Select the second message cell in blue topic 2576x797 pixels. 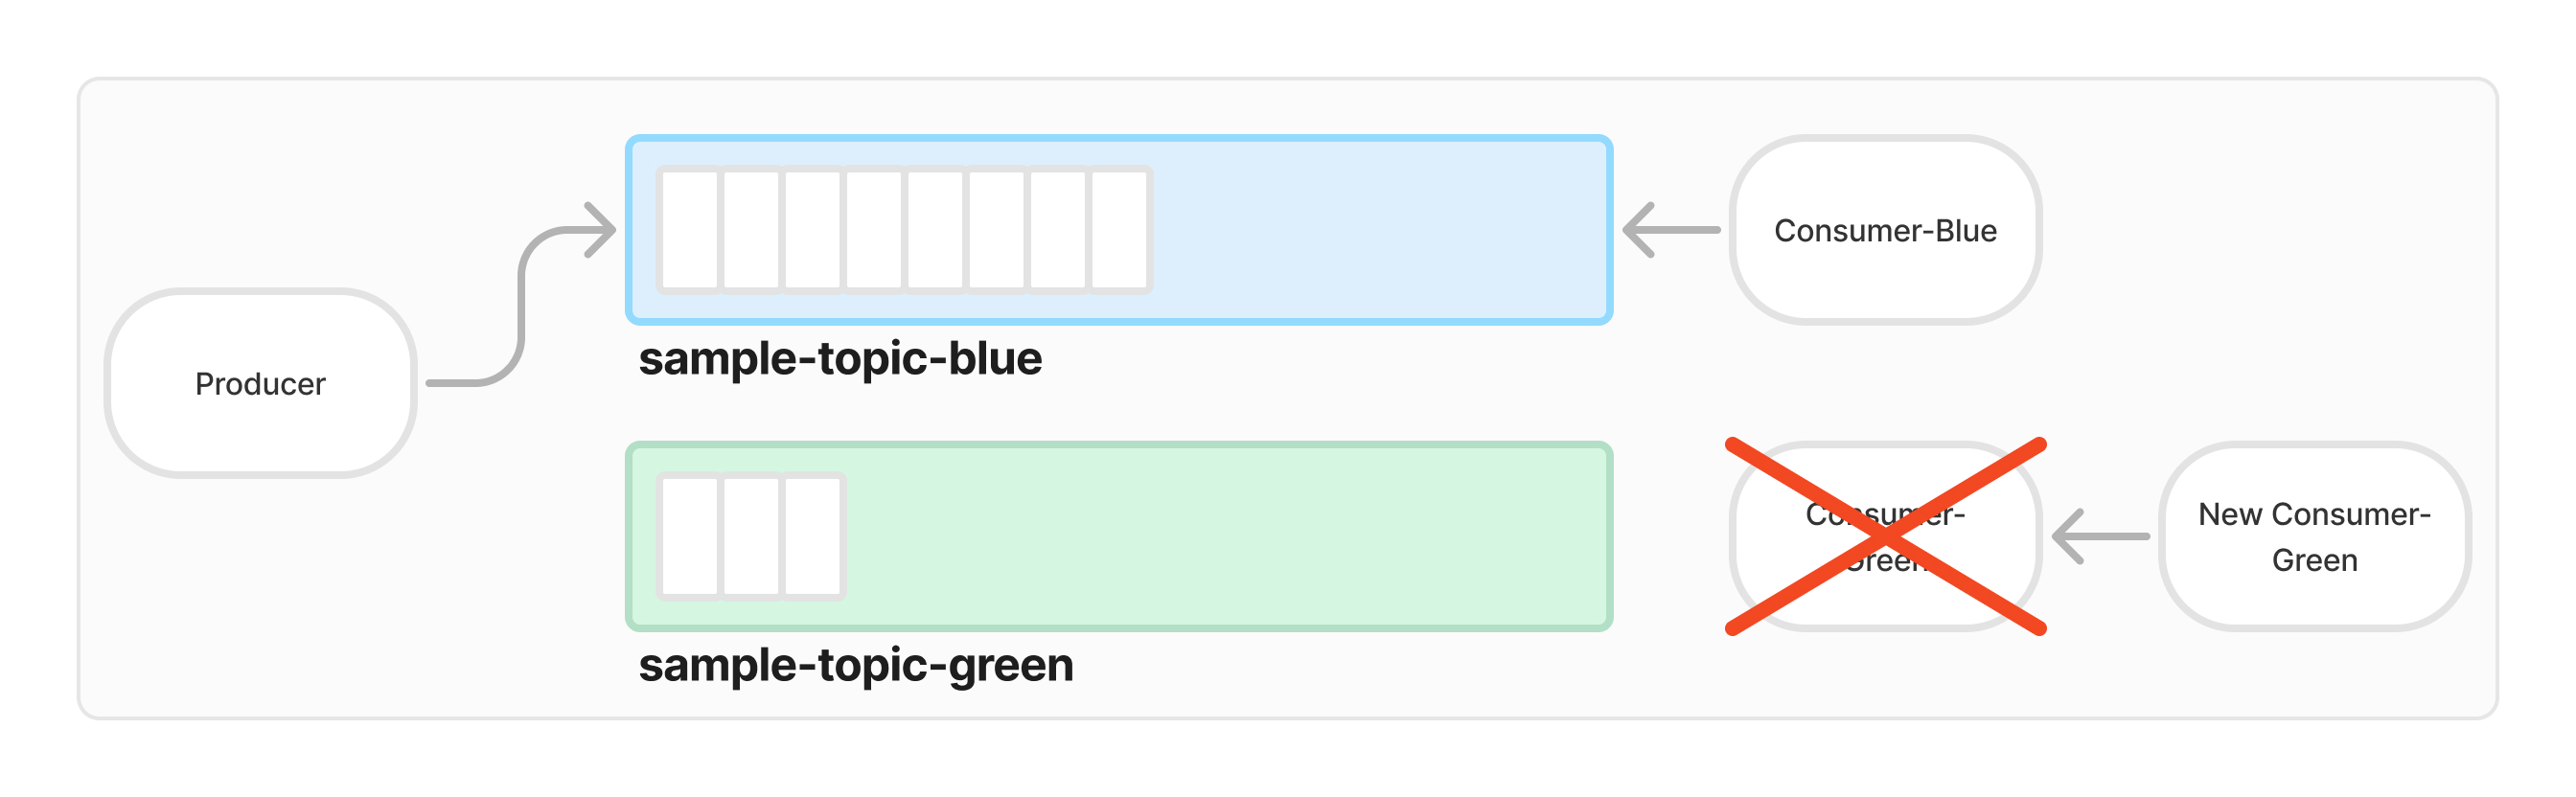751,230
